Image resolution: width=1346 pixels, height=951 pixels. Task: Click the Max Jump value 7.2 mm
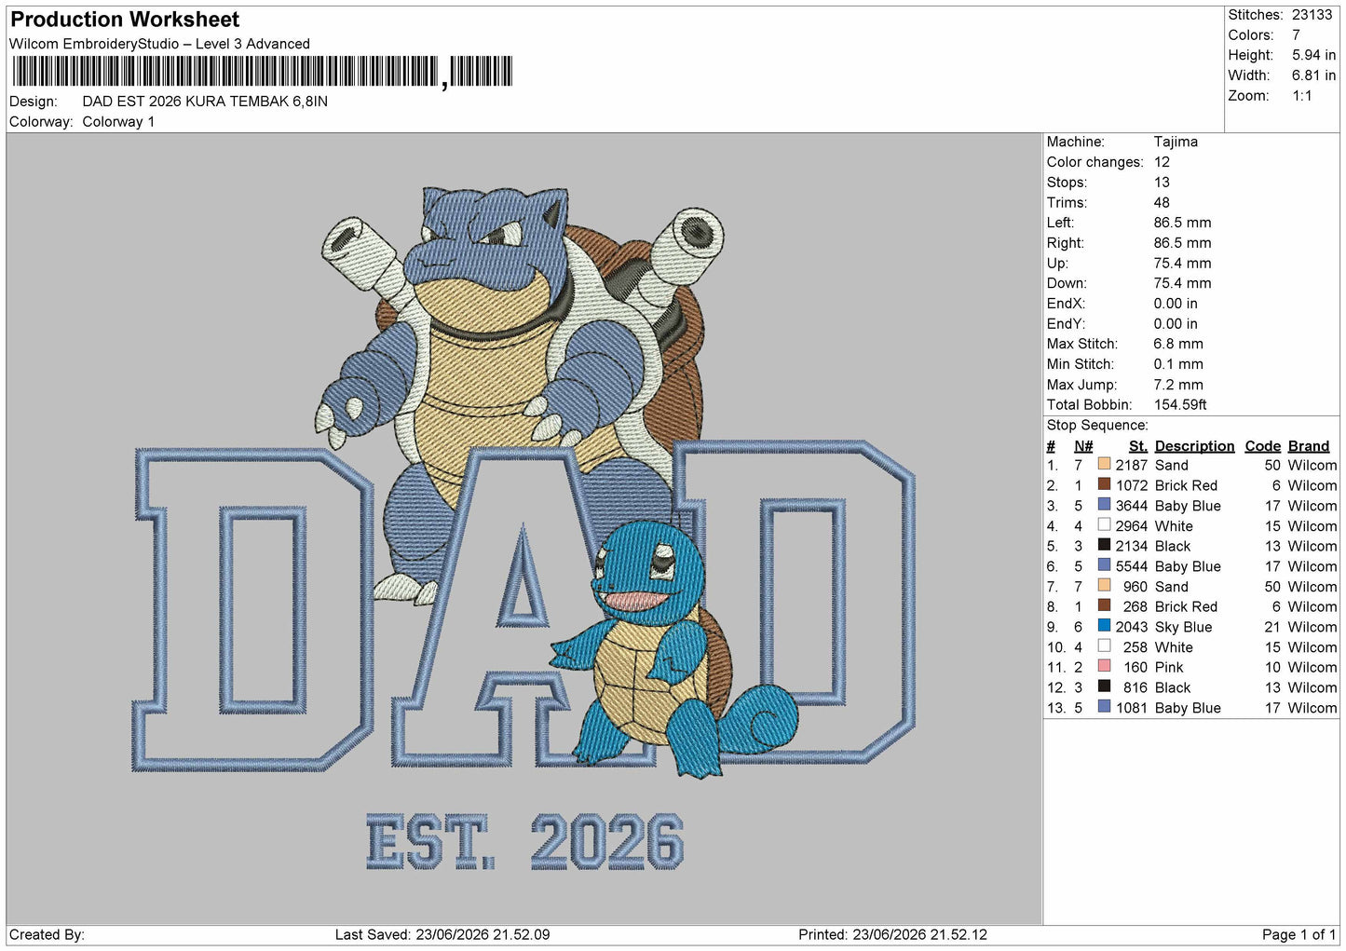pyautogui.click(x=1178, y=385)
